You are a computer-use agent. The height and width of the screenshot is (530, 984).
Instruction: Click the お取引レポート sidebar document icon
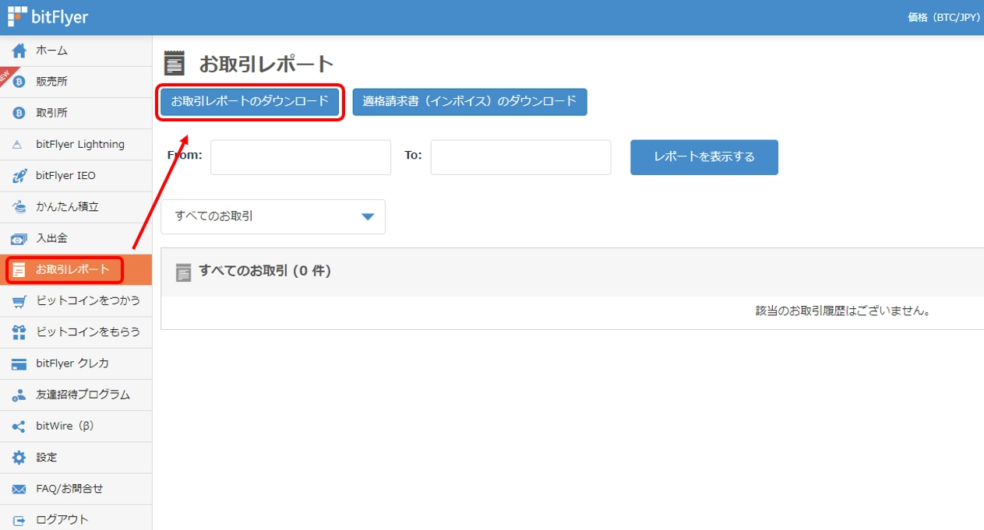19,270
